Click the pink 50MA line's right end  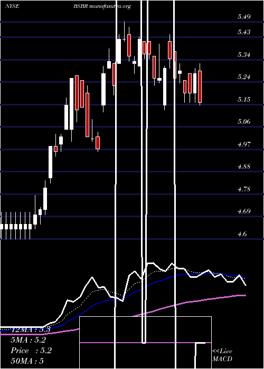(x=245, y=295)
